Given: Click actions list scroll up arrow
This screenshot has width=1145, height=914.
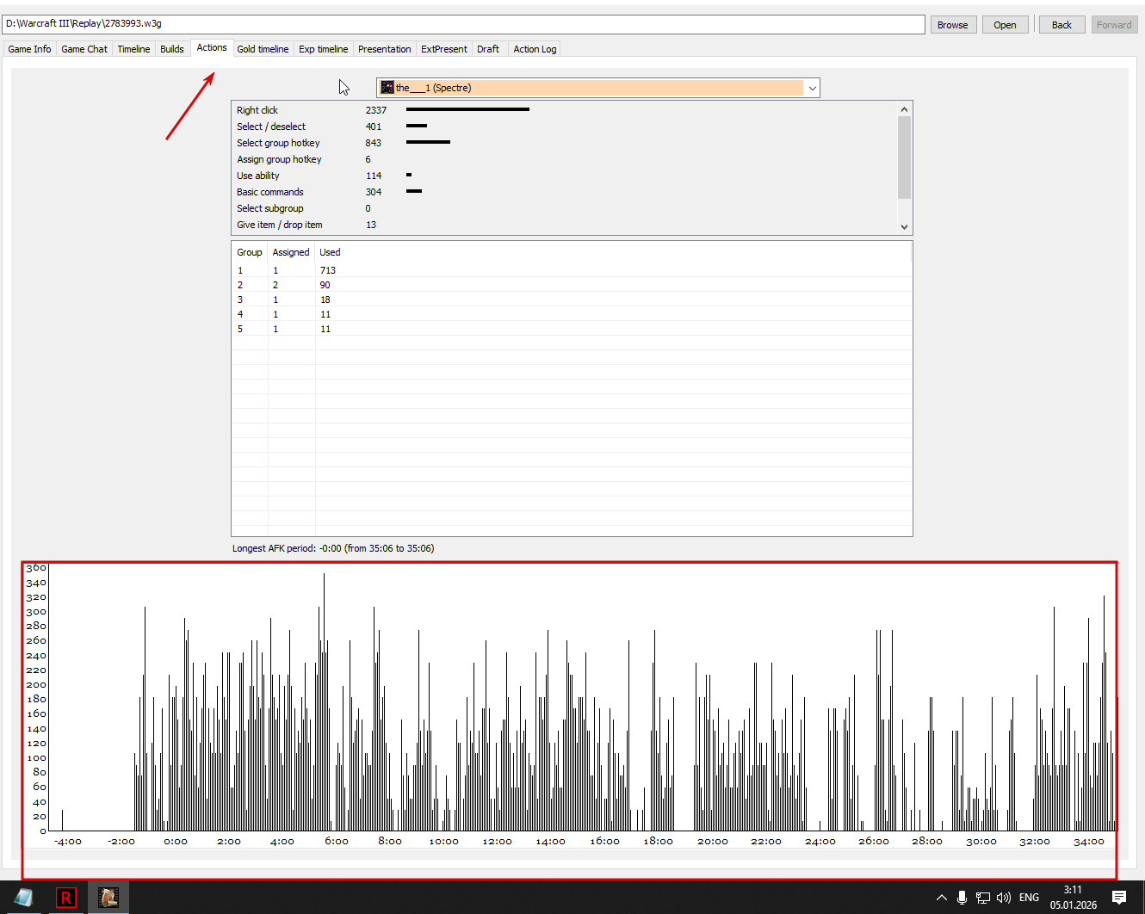Looking at the screenshot, I should 904,109.
